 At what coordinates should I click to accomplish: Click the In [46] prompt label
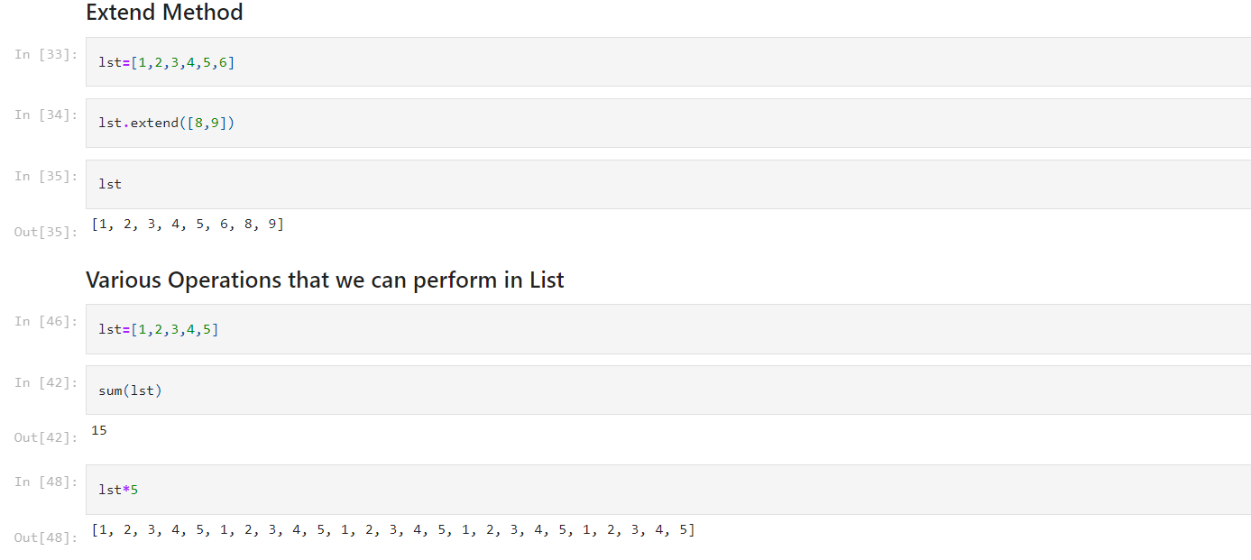coord(46,321)
